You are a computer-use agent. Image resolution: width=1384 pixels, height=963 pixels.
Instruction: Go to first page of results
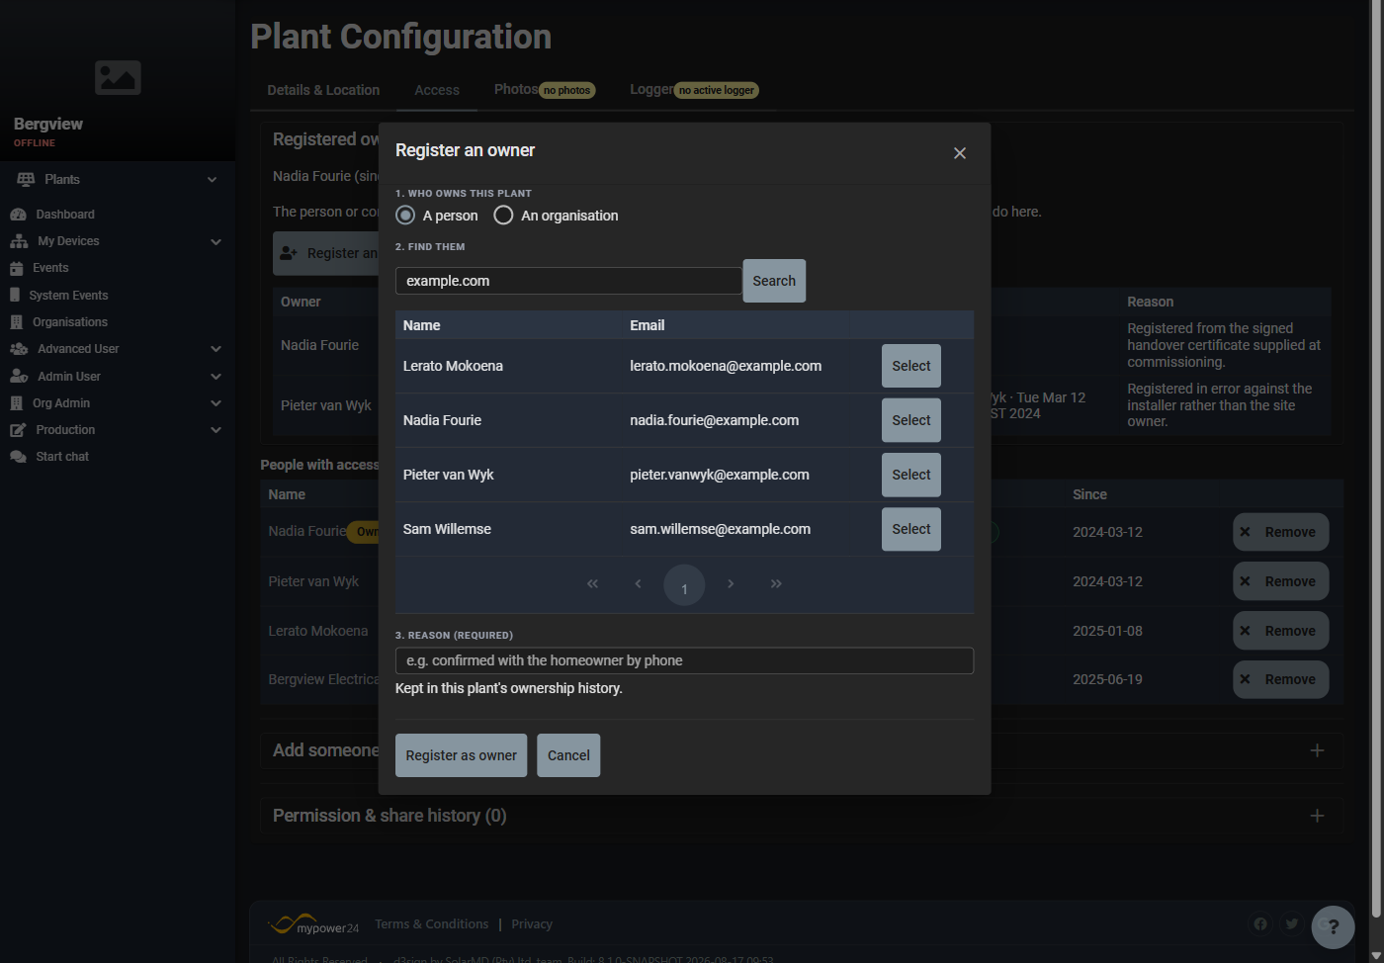point(592,583)
